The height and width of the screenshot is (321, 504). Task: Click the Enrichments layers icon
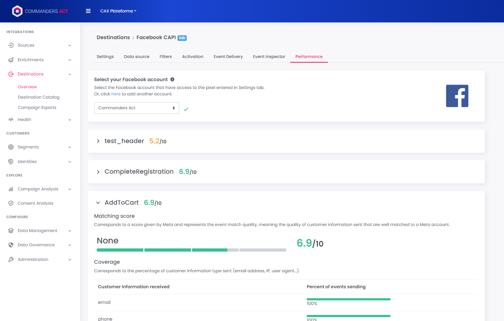pyautogui.click(x=11, y=60)
